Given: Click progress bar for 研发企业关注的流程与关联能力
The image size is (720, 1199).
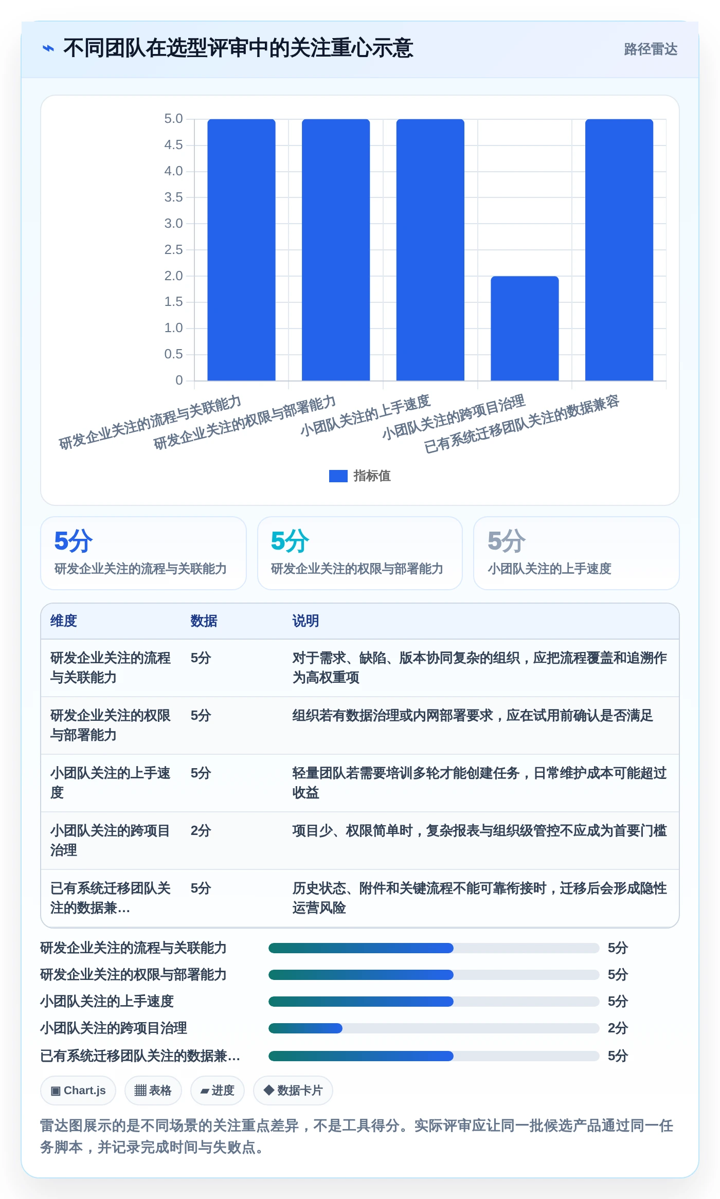Looking at the screenshot, I should pos(434,948).
